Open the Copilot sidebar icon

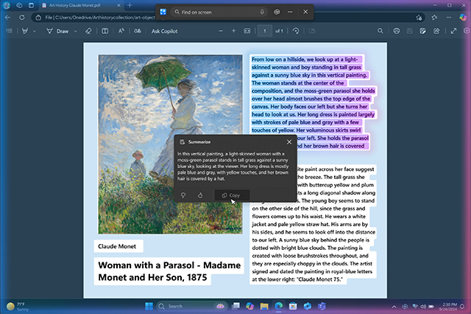(x=463, y=18)
